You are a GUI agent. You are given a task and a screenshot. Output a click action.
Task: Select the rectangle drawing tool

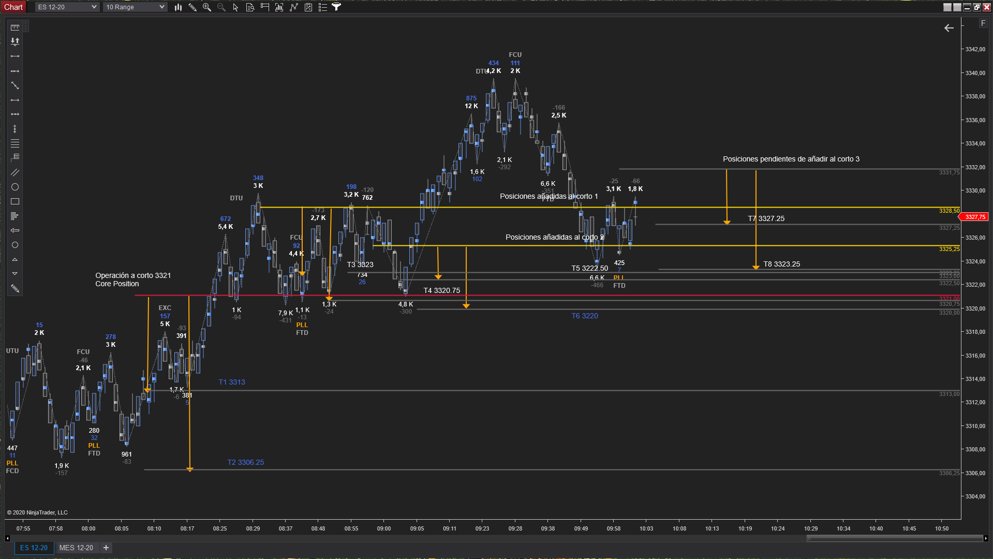click(x=15, y=201)
